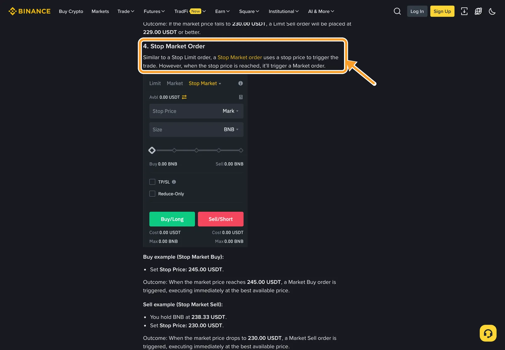Click the Buy 0.00 BNB value
This screenshot has width=505, height=350.
(163, 164)
